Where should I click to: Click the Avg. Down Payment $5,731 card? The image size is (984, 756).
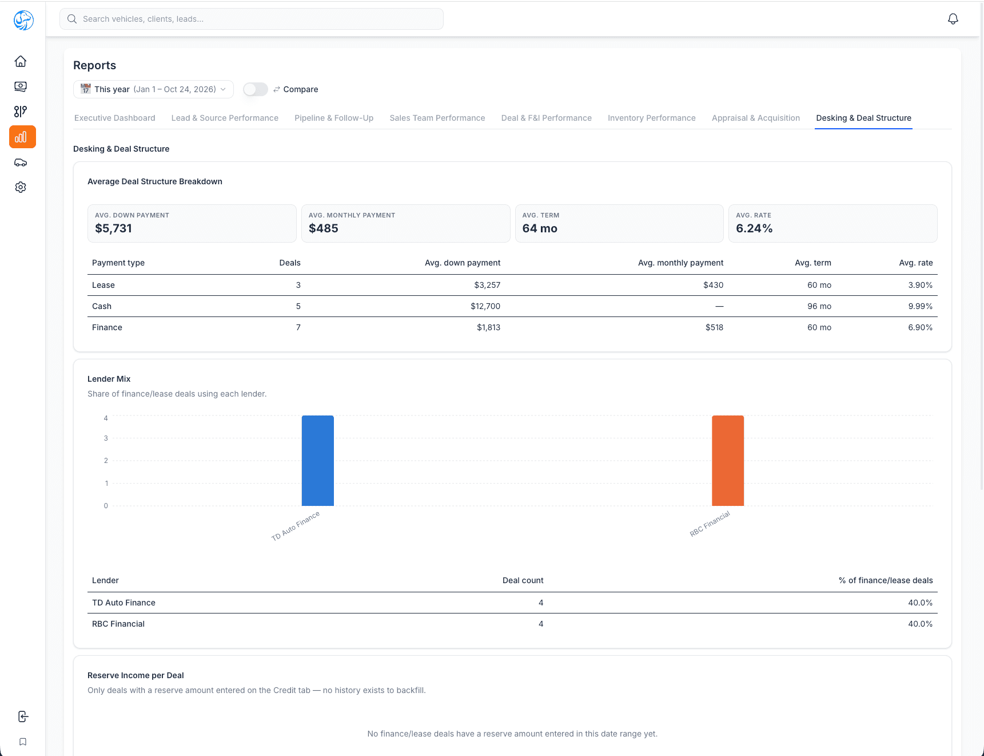click(x=192, y=223)
